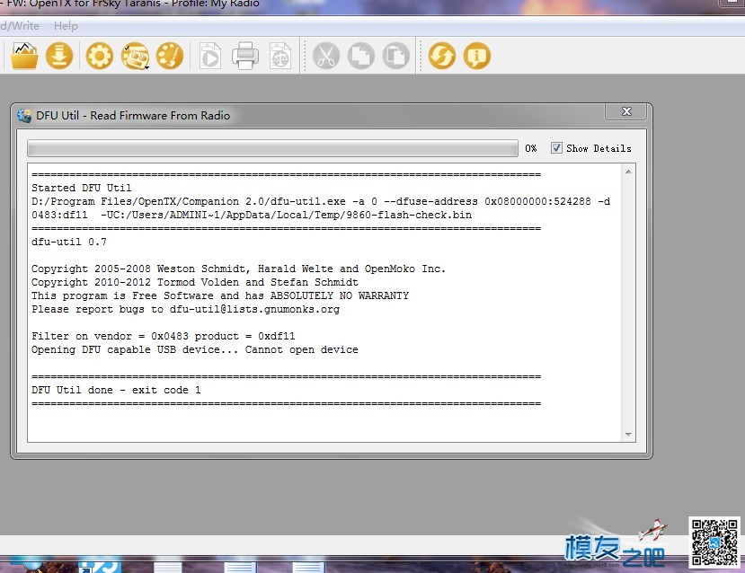The height and width of the screenshot is (573, 745).
Task: Click the orange download firmware arrow icon
Action: [59, 56]
